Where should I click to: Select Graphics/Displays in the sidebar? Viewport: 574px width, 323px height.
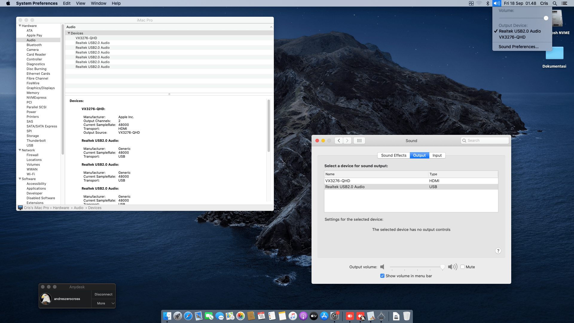click(x=41, y=88)
